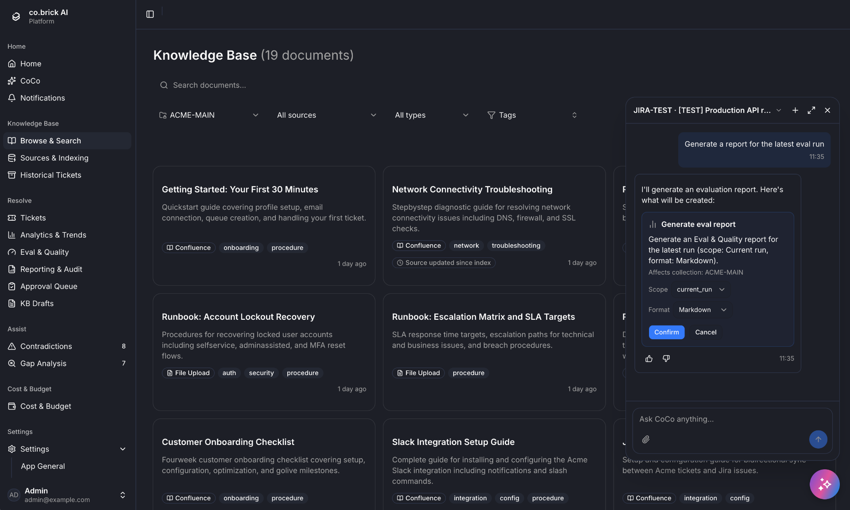
Task: Click the config tag on Slack Integration card
Action: 509,498
